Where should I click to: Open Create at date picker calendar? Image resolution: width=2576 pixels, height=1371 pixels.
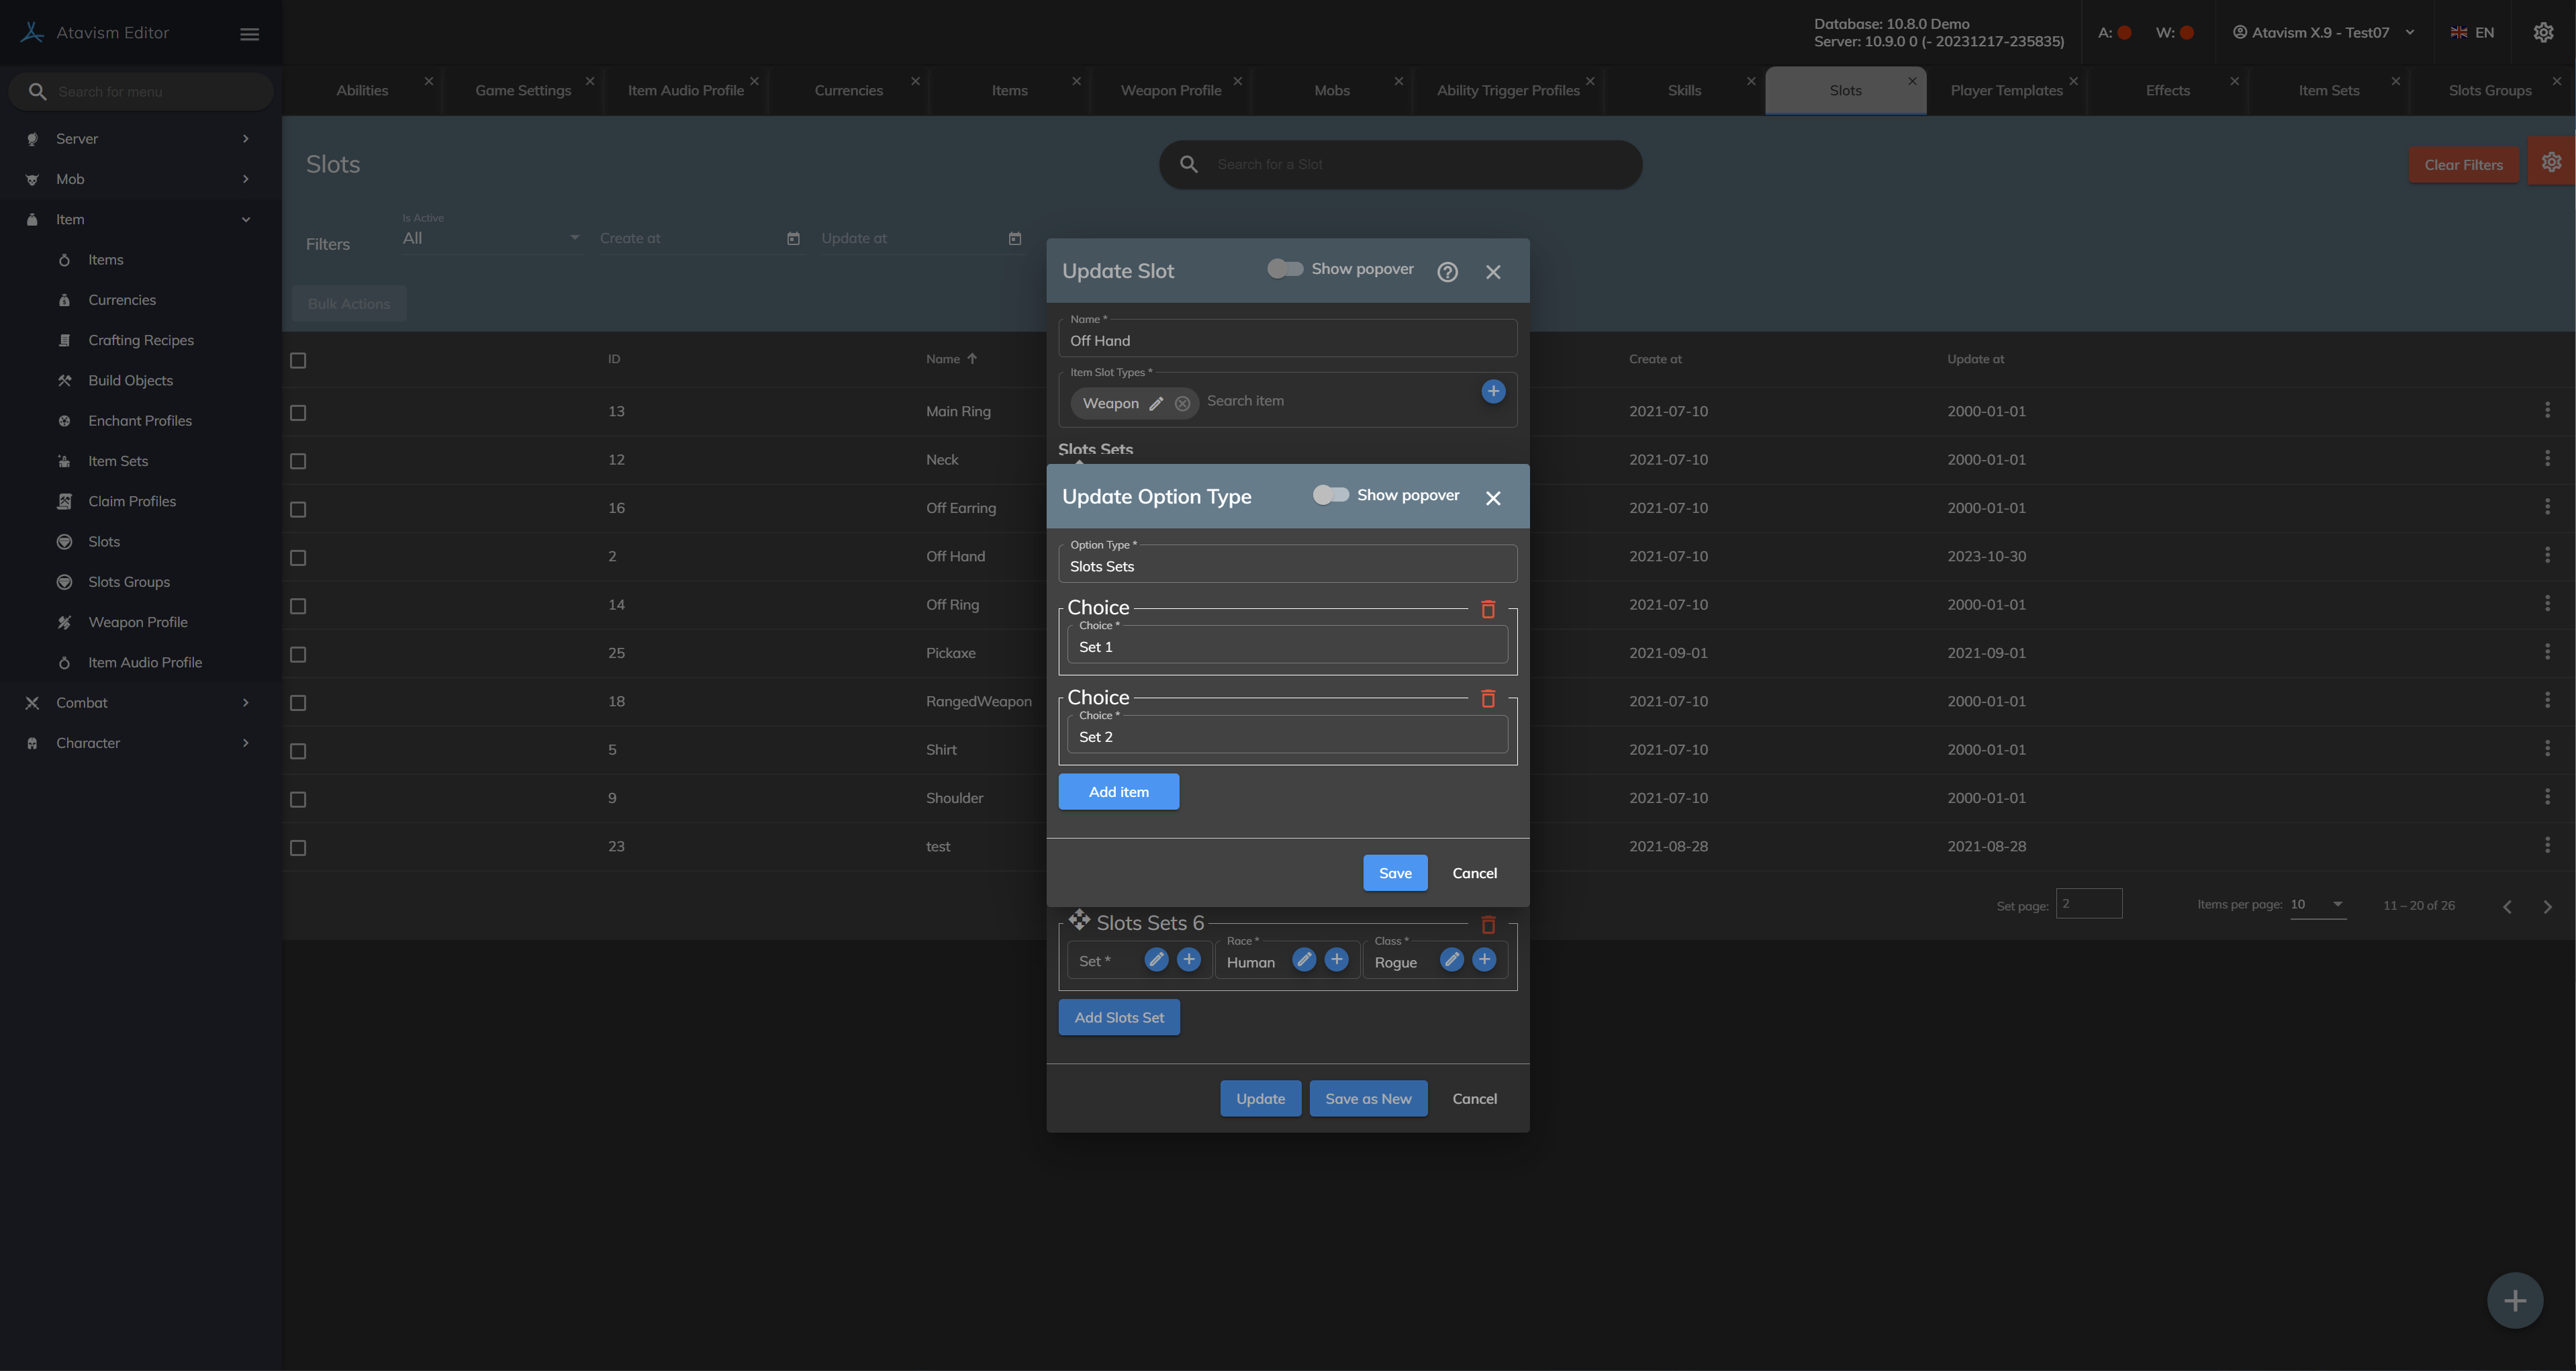tap(793, 239)
